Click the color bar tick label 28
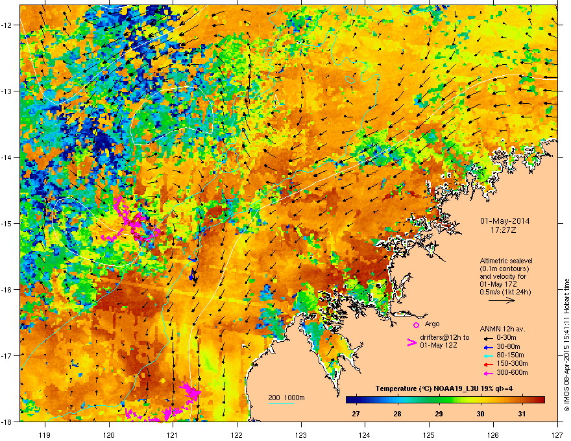This screenshot has height=441, width=571. [397, 414]
